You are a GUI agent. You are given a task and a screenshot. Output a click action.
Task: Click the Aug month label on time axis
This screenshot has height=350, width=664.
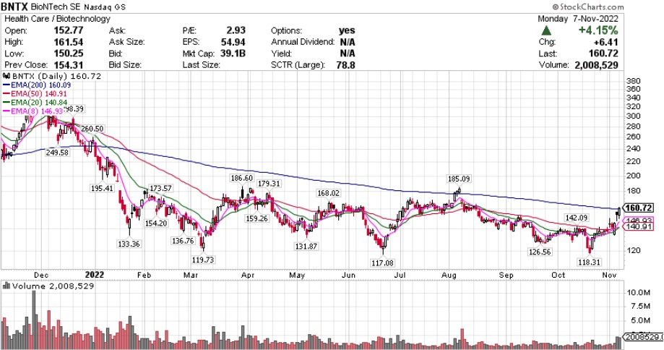click(449, 275)
